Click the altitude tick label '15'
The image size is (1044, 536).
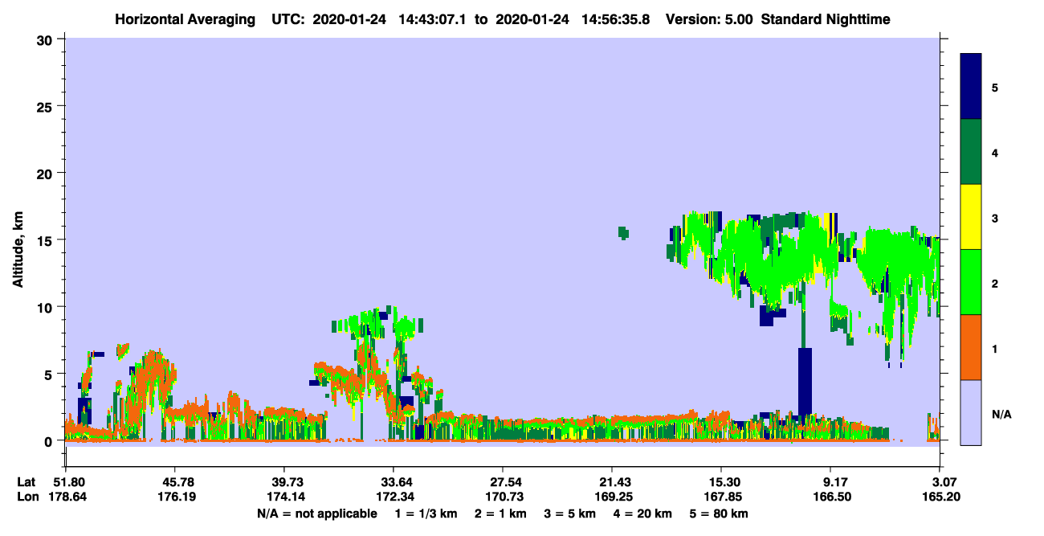pos(47,239)
